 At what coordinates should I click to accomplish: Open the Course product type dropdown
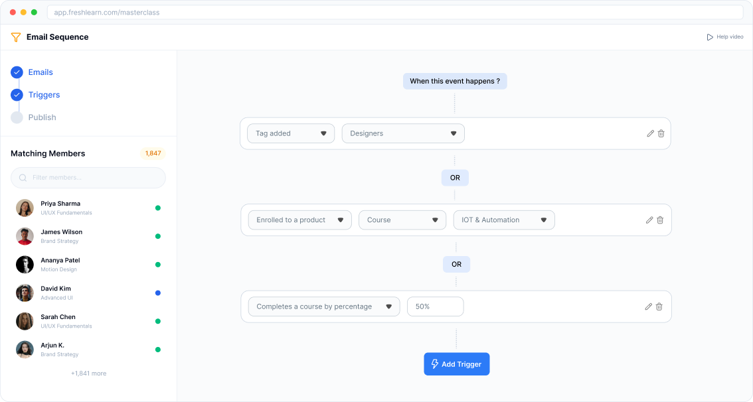[402, 220]
